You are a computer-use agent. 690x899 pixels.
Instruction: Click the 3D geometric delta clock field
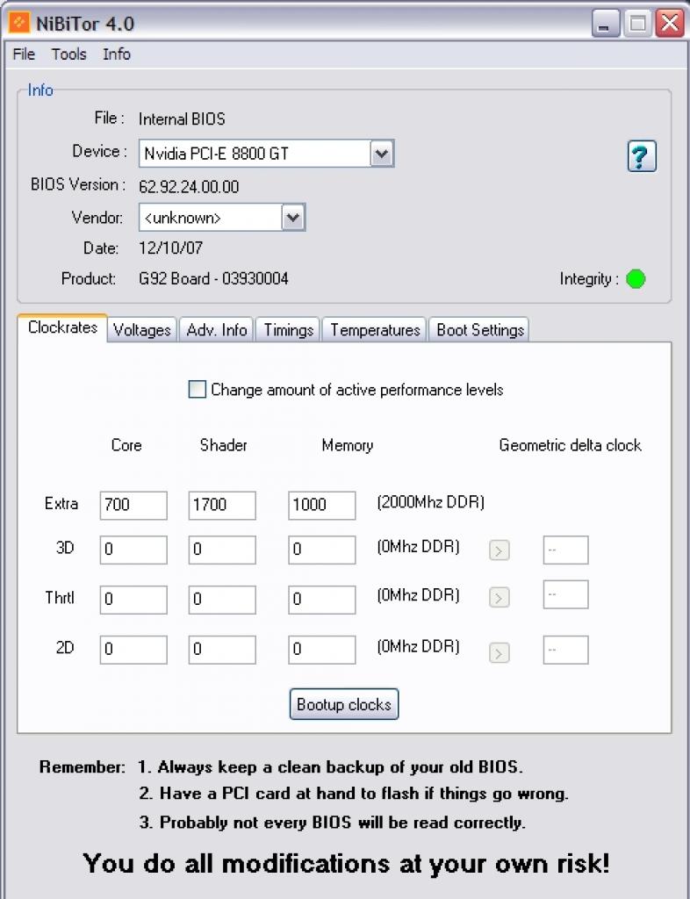point(565,550)
